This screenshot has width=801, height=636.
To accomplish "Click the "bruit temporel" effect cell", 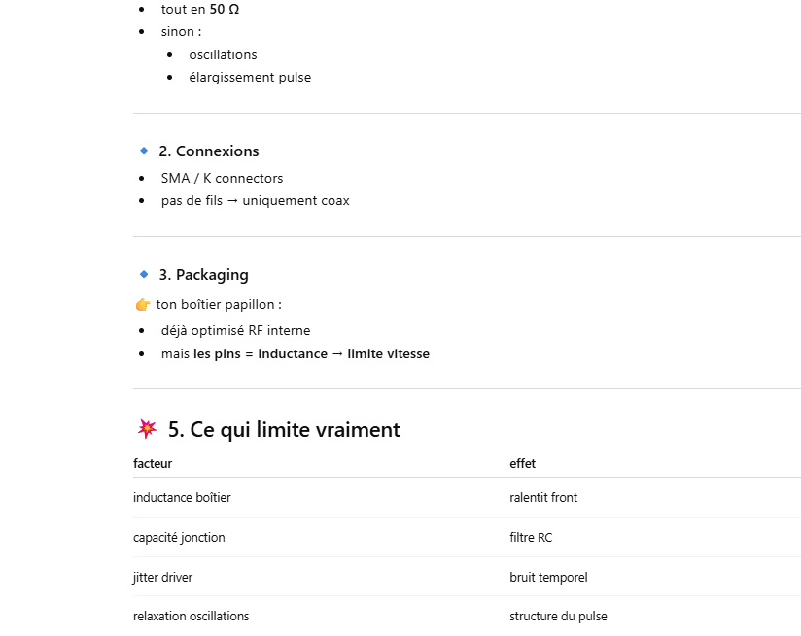I will pos(548,578).
